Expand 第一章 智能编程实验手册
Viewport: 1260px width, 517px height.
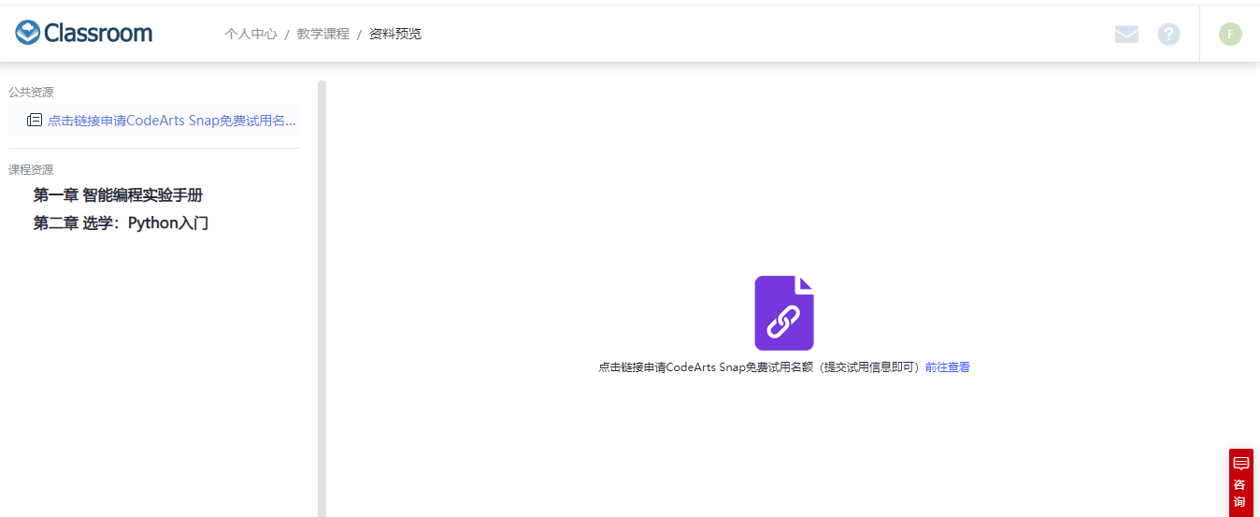118,195
